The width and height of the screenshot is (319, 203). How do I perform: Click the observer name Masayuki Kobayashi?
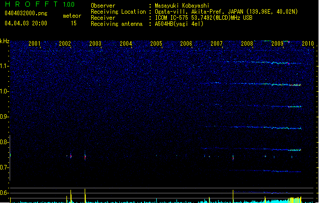click(x=182, y=6)
